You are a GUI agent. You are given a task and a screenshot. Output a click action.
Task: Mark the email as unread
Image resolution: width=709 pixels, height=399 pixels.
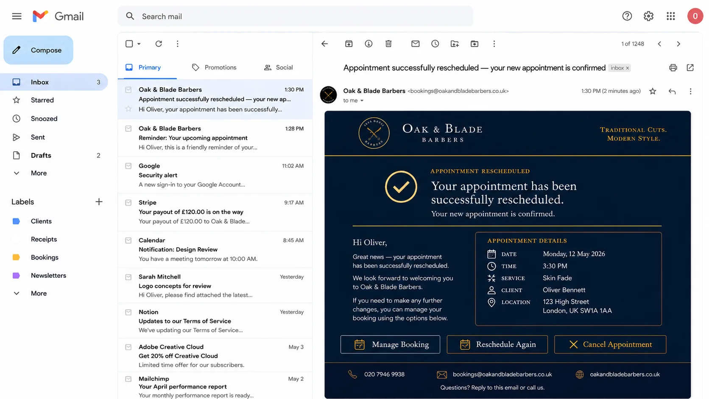coord(415,44)
